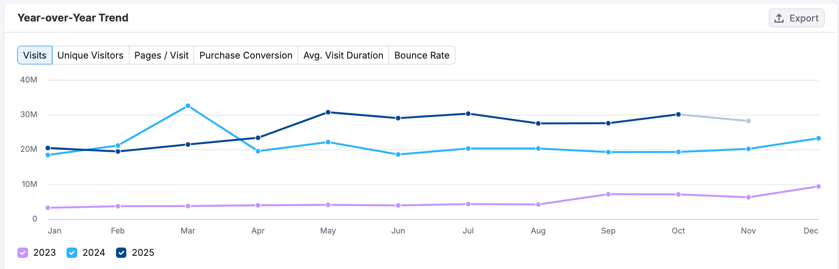Click the 2024 December data point
Screen dimensions: 839x269
click(818, 138)
